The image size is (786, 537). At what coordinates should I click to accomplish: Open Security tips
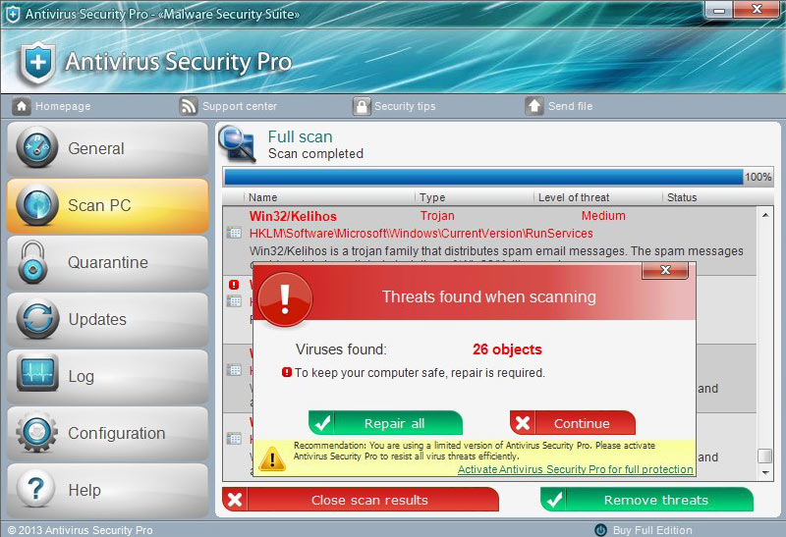coord(405,106)
